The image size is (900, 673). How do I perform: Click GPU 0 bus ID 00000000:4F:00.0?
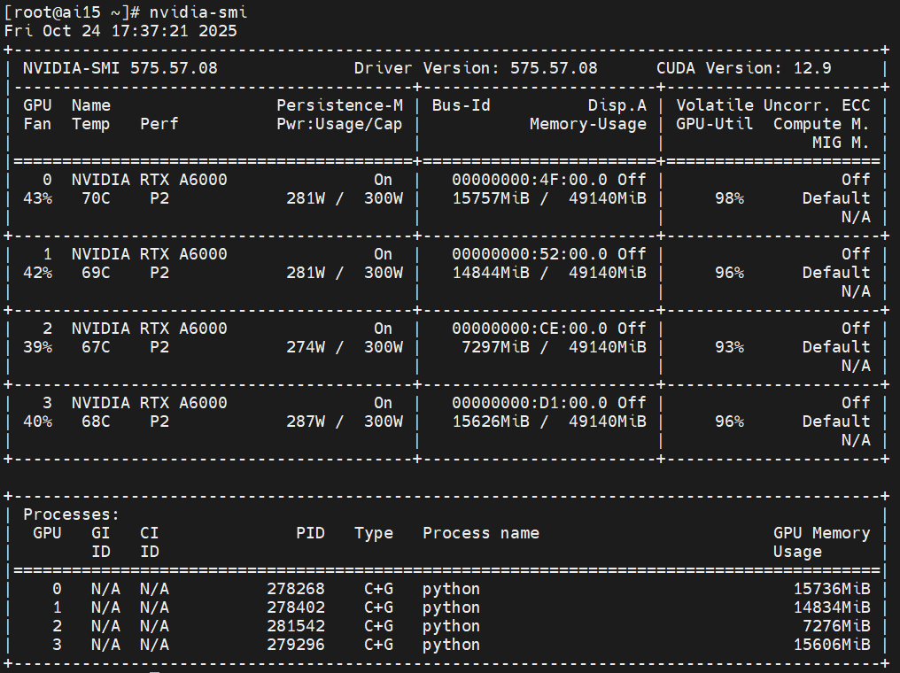(x=534, y=180)
